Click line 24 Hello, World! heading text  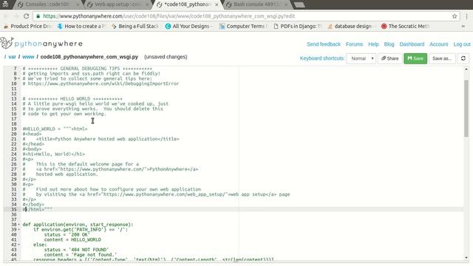coord(54,154)
